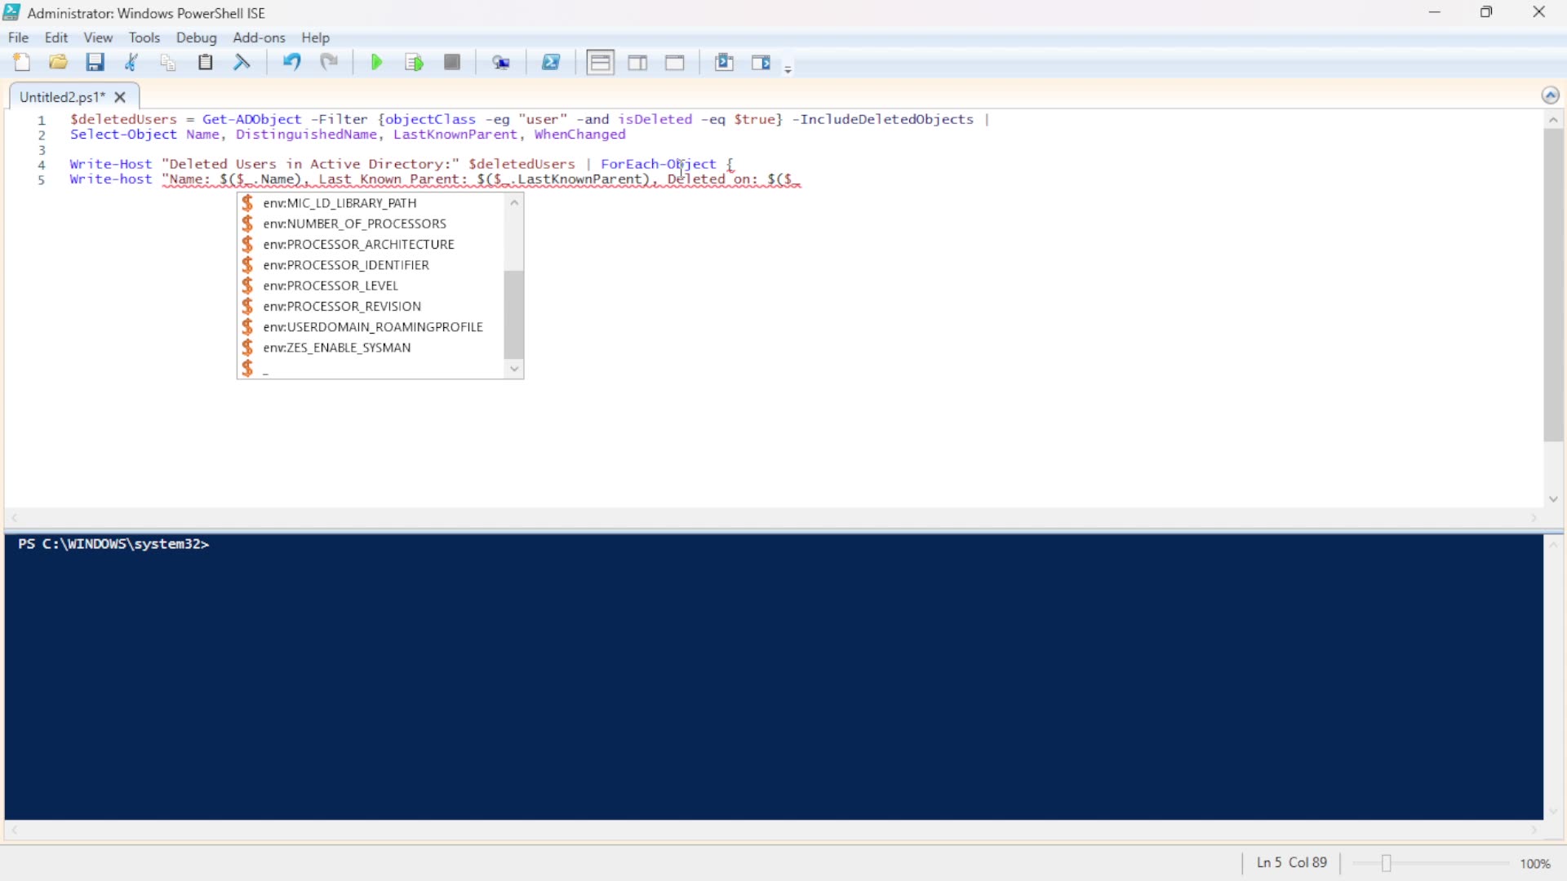
Task: Create a new script file
Action: pos(22,62)
